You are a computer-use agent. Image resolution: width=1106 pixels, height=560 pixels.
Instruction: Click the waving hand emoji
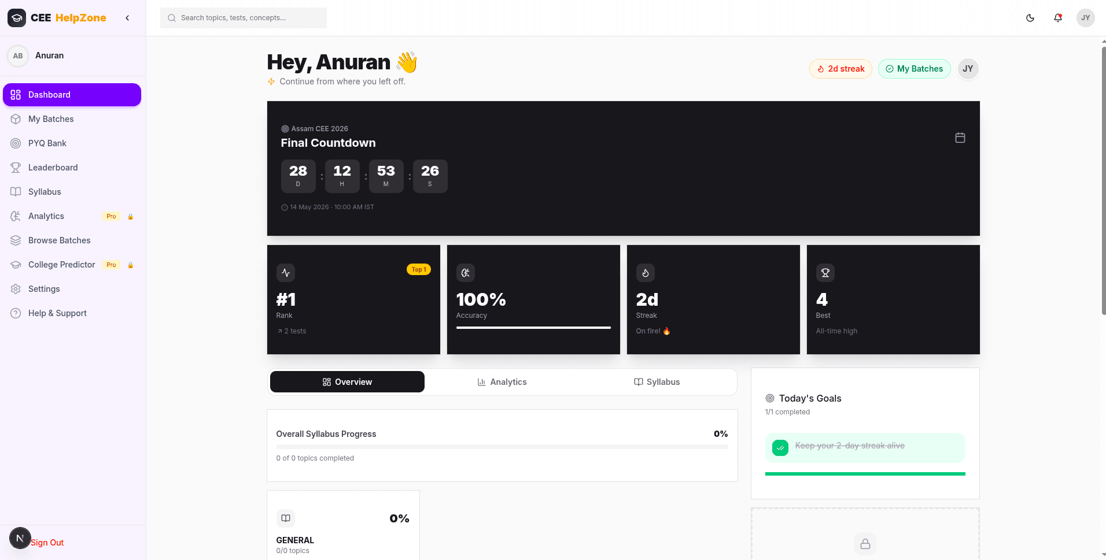407,62
